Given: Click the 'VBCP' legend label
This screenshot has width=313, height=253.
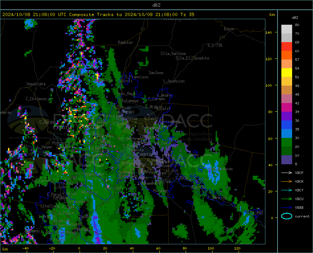Looking at the screenshot, I should tap(299, 173).
